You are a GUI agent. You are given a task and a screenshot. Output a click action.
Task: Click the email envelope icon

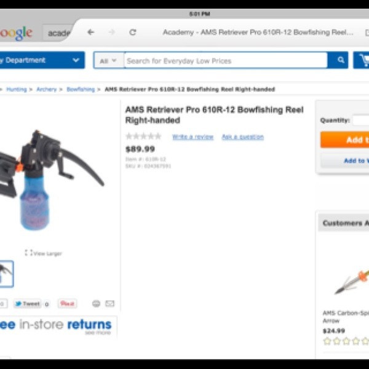(x=109, y=304)
